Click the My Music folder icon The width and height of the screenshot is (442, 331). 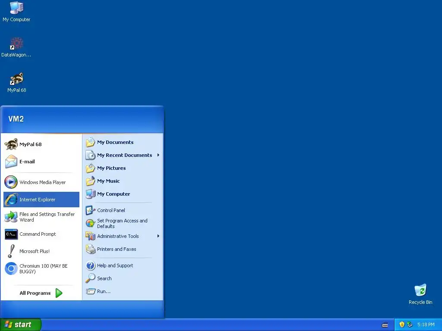tap(90, 181)
